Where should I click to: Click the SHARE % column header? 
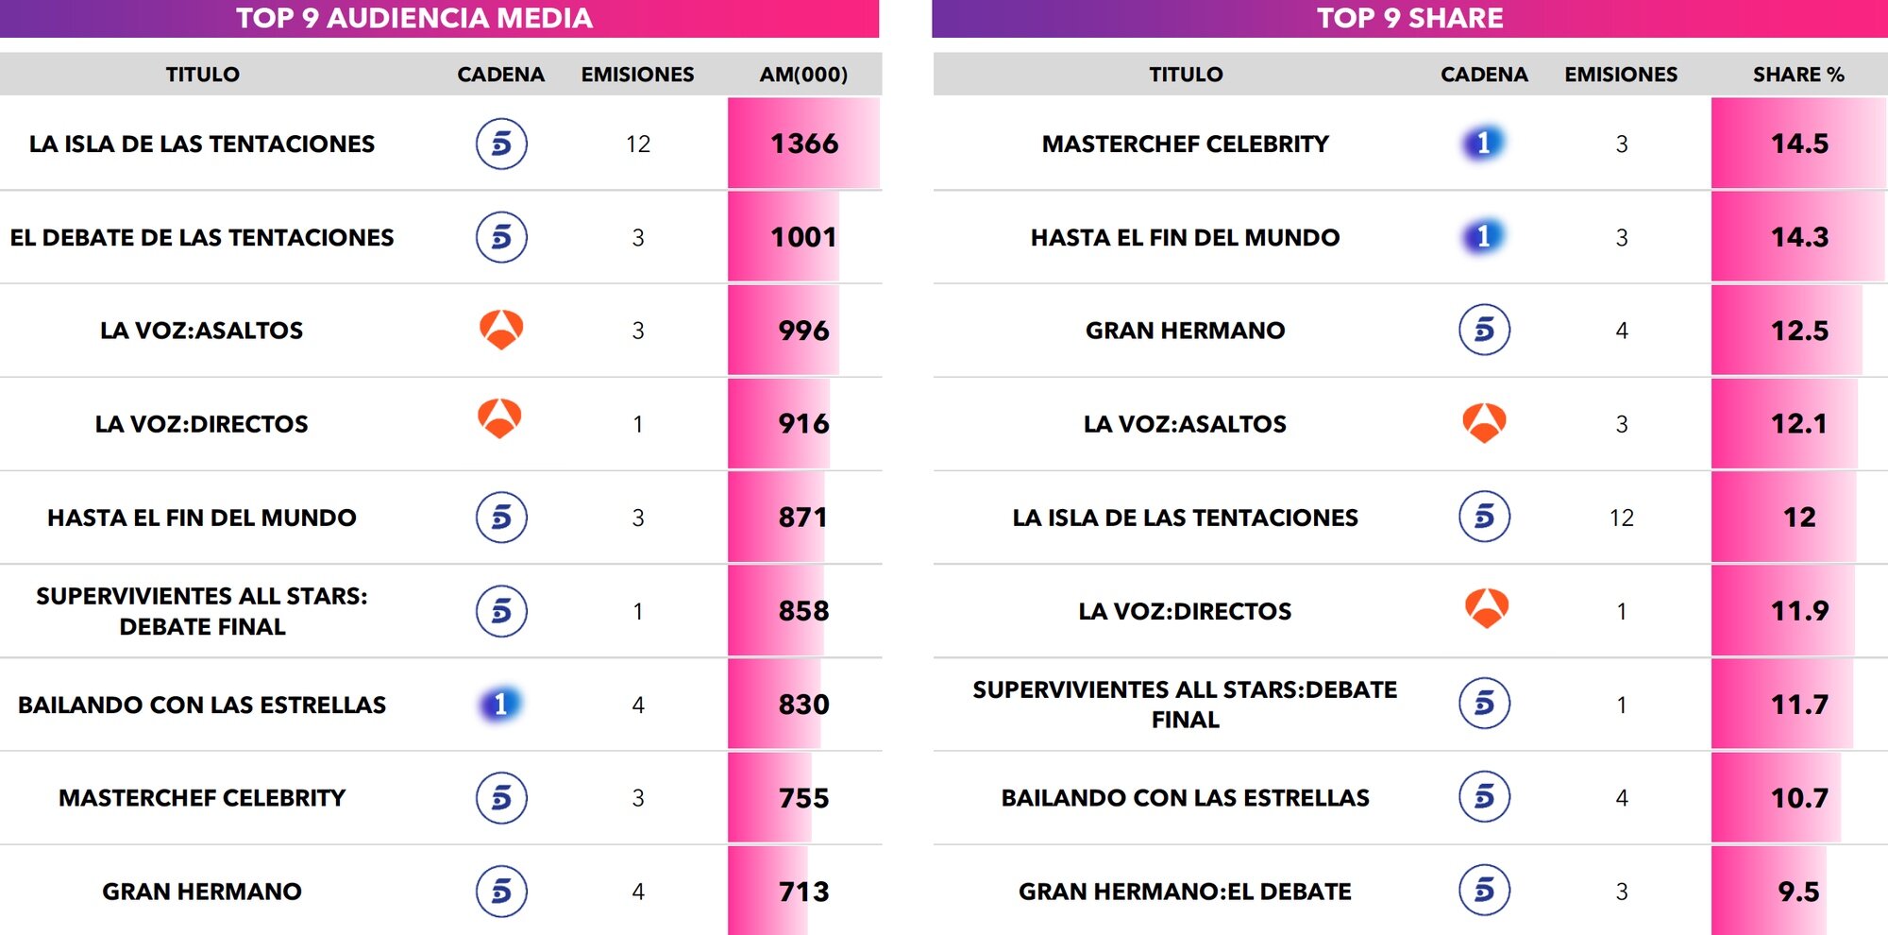tap(1798, 75)
